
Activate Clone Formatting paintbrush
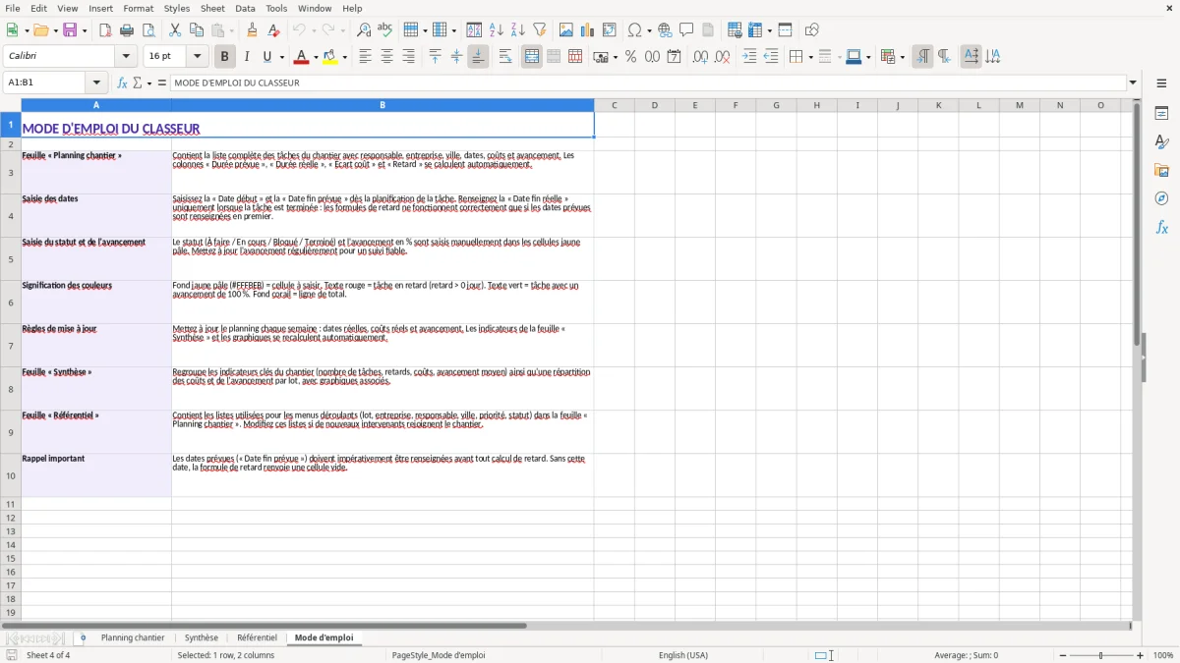tap(253, 30)
